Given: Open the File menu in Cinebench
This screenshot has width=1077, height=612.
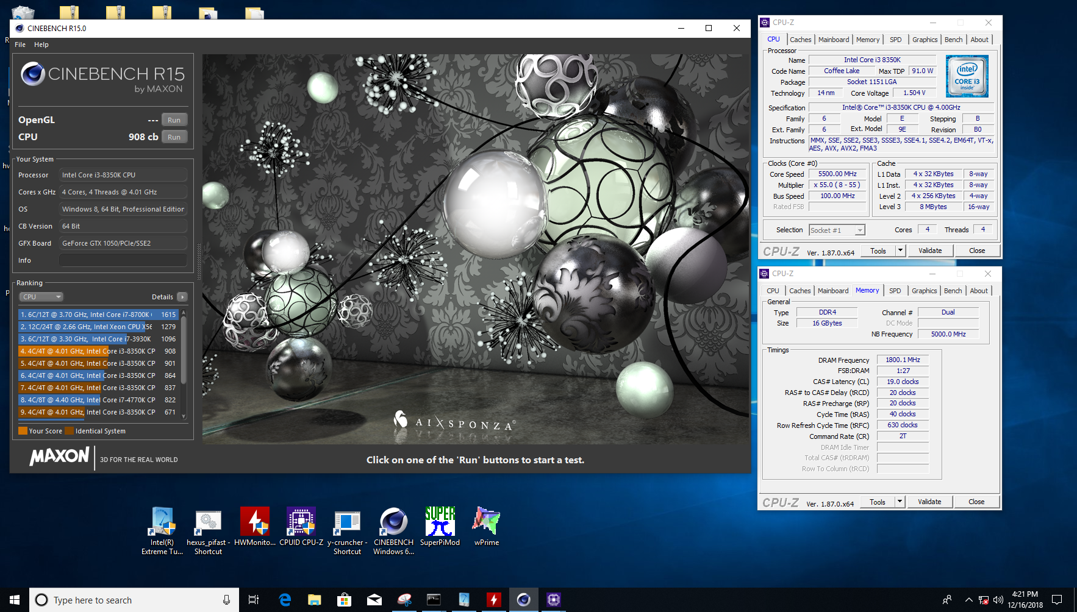Looking at the screenshot, I should point(20,44).
